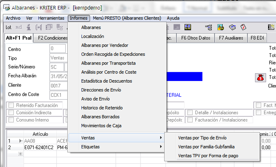The width and height of the screenshot is (276, 167).
Task: Toggle the 'Entreg' checkbox on the right edge
Action: [x=258, y=112]
